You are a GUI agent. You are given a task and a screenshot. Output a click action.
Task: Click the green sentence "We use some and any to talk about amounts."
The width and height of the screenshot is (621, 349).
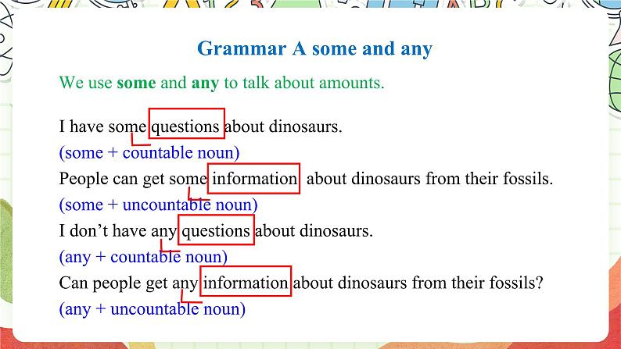[x=222, y=84]
